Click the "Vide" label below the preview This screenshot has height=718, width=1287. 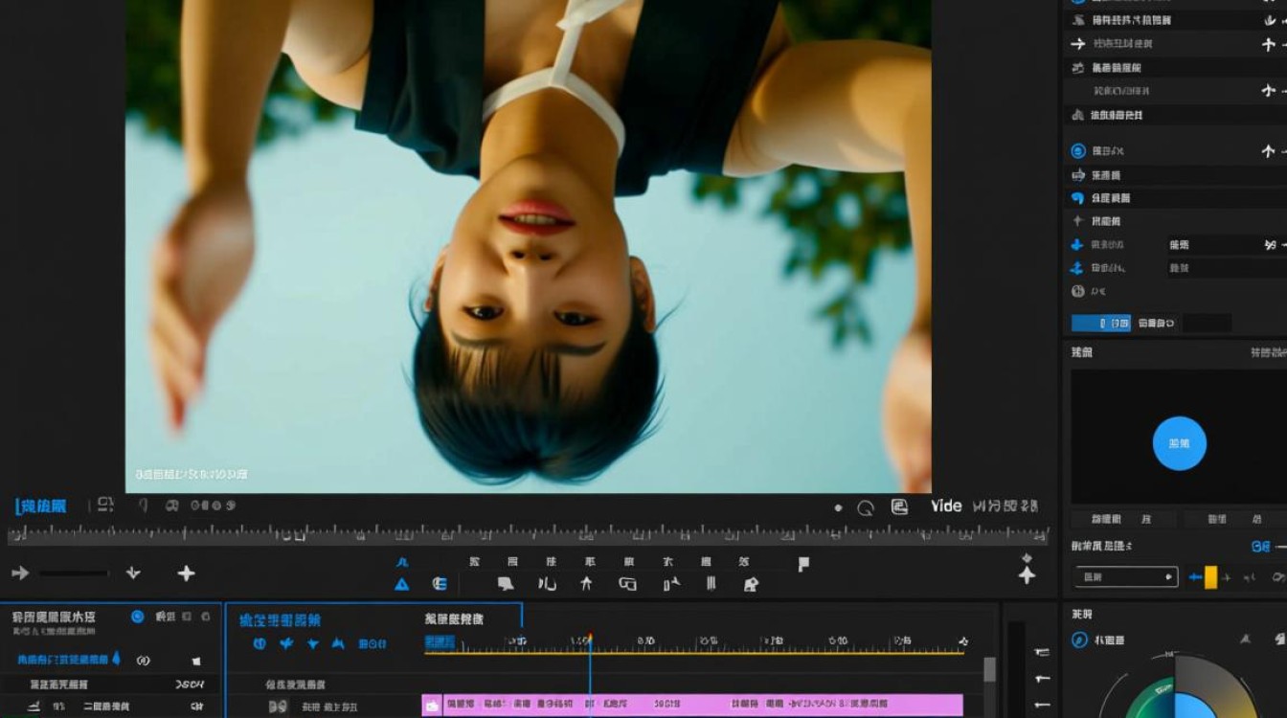click(x=946, y=506)
